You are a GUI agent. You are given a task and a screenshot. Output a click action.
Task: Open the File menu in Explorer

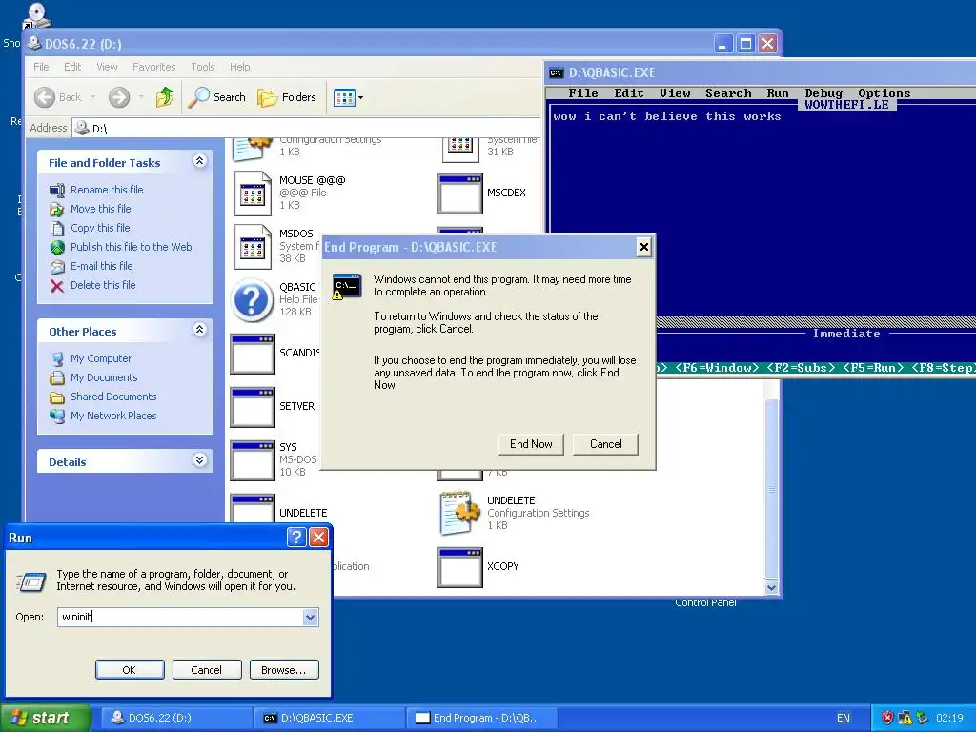[x=41, y=67]
